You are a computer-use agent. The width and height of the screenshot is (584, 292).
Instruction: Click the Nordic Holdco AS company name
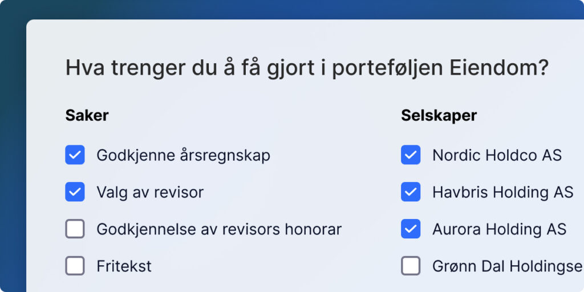pyautogui.click(x=497, y=155)
